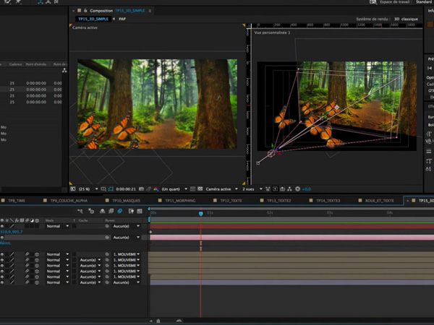This screenshot has width=434, height=325.
Task: Toggle preserve transparency box on top layer
Action: click(x=75, y=226)
